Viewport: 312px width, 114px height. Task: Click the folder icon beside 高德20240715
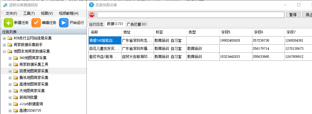click(16, 110)
